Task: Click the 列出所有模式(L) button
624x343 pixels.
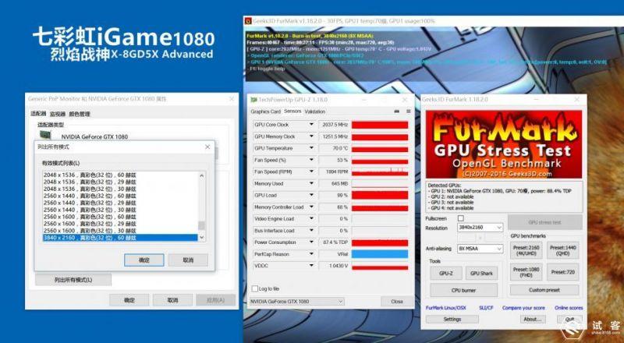Action: [73, 280]
